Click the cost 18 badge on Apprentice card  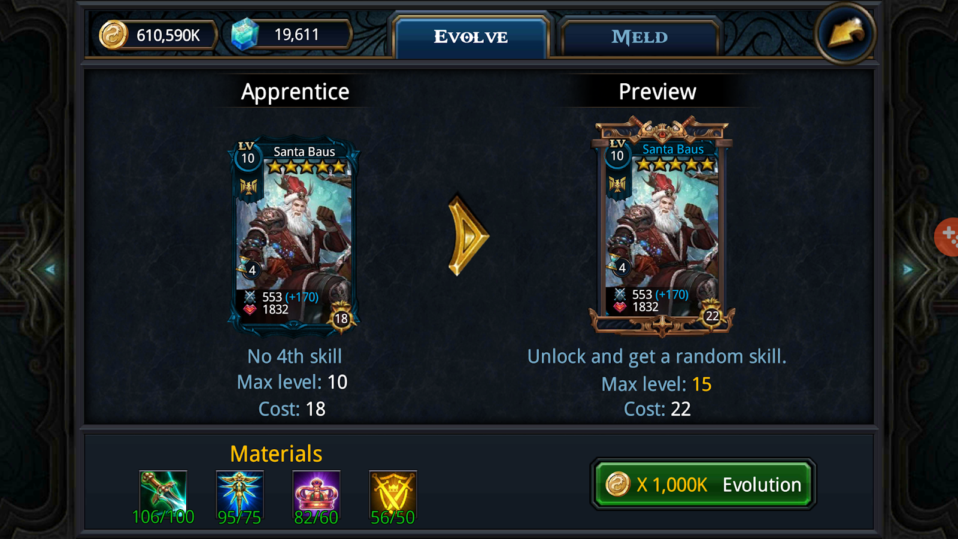[341, 319]
